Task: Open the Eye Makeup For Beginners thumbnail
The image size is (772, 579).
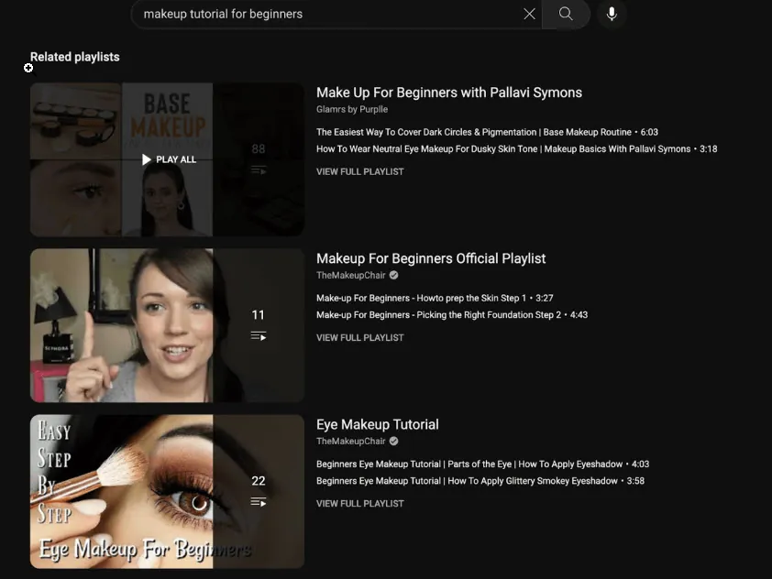Action: 167,491
